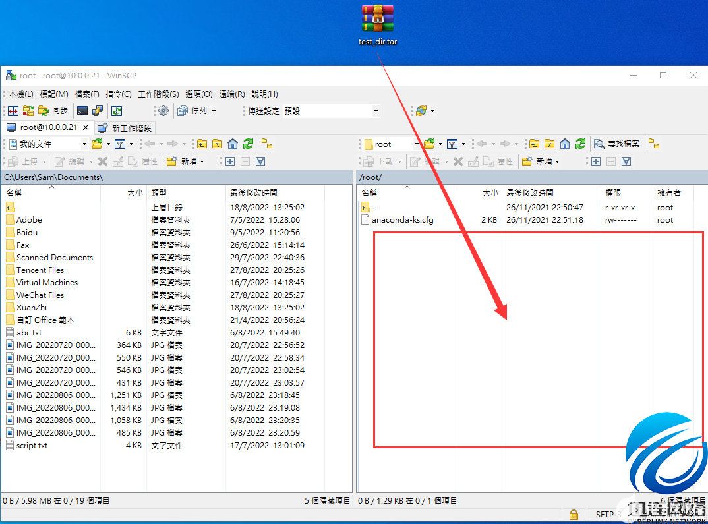Image resolution: width=708 pixels, height=524 pixels.
Task: Go to local root directory icon
Action: point(217,144)
